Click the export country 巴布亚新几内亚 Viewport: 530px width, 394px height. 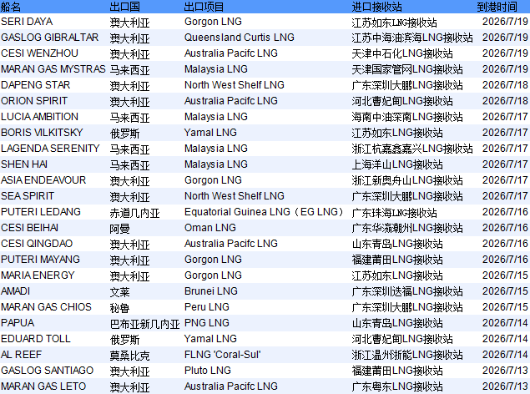(144, 324)
